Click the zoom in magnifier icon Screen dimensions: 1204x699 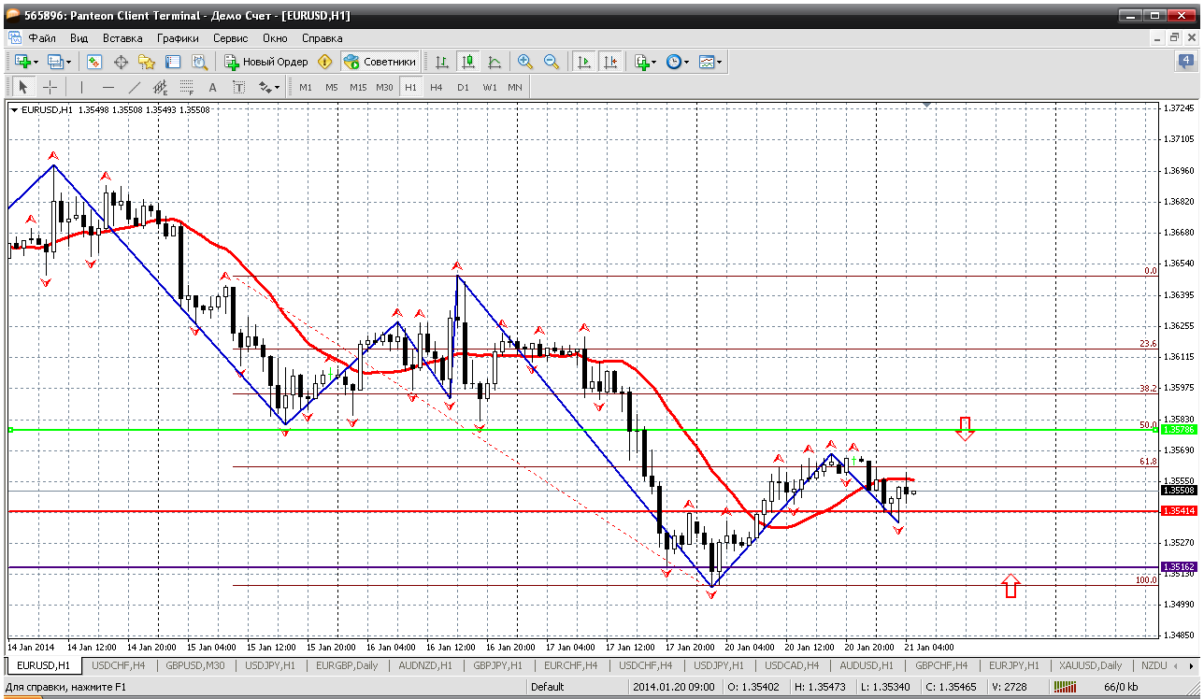[525, 62]
